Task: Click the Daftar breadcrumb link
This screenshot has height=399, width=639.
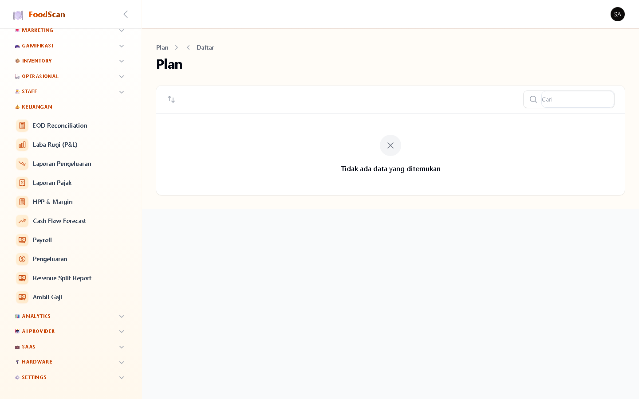Action: (x=205, y=47)
